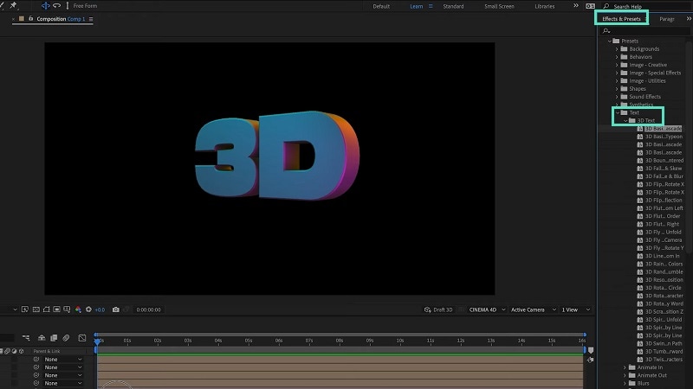Click the 3D text in composition preview
This screenshot has height=389, width=693.
(277, 156)
